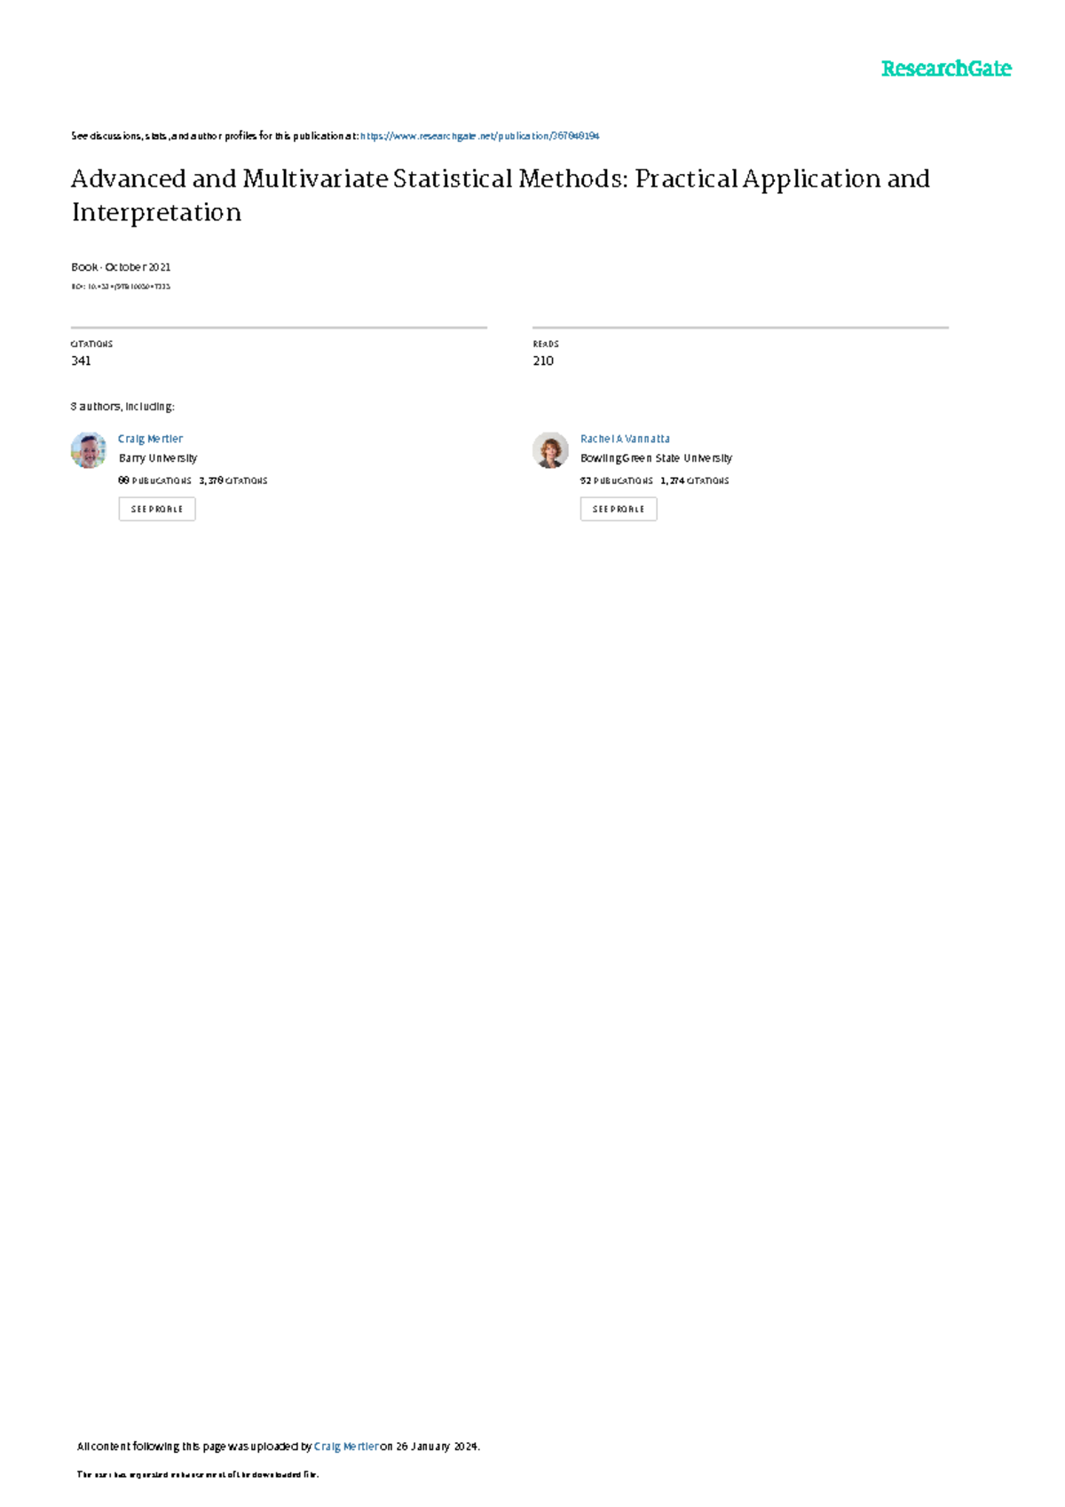1065x1507 pixels.
Task: Click Rachel Vannatta's 1,274 citations stat
Action: tap(695, 480)
